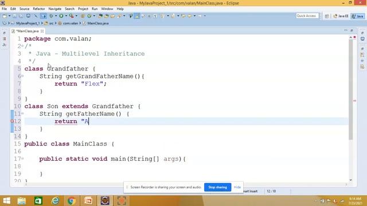Collapse the comment fold on line 2

[x=22, y=46]
